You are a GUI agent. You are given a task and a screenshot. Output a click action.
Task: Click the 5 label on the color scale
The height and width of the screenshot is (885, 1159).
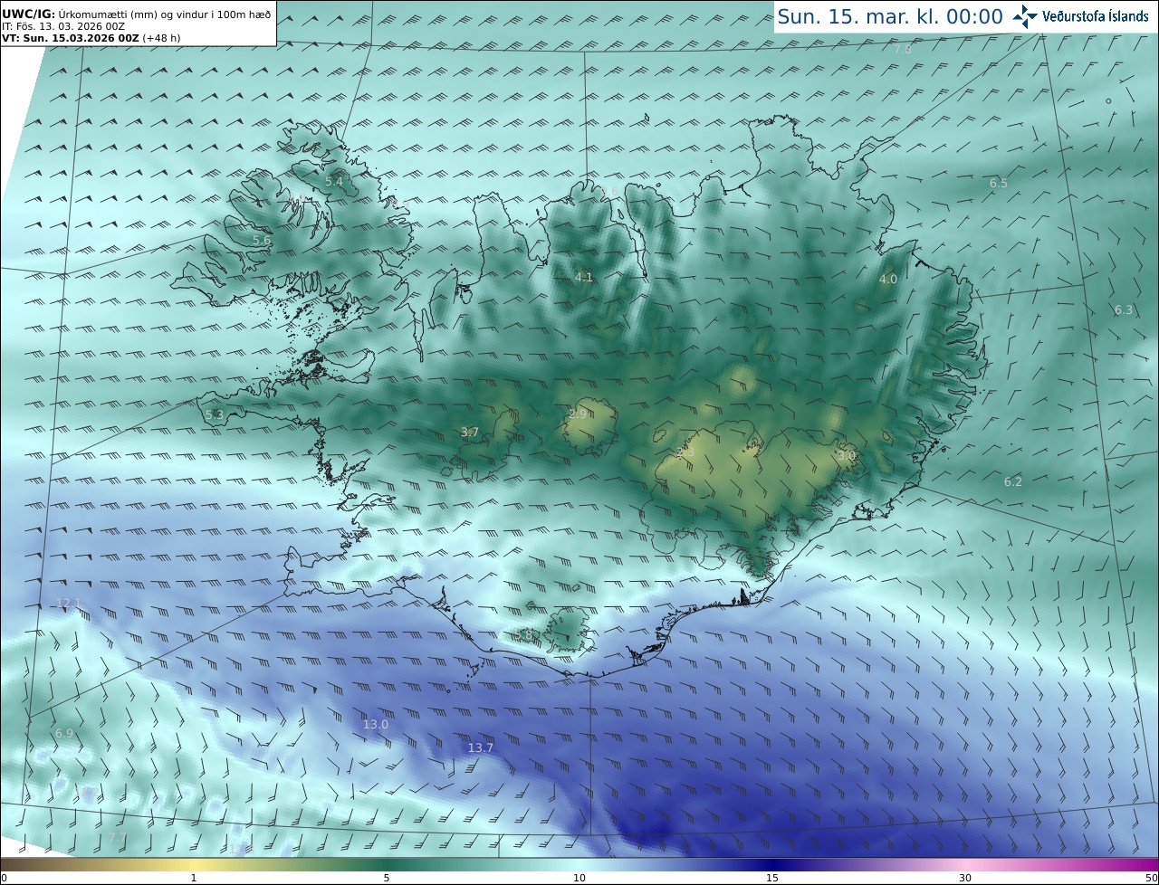(387, 878)
